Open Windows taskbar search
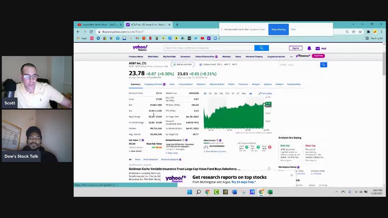This screenshot has width=388, height=218. click(199, 192)
